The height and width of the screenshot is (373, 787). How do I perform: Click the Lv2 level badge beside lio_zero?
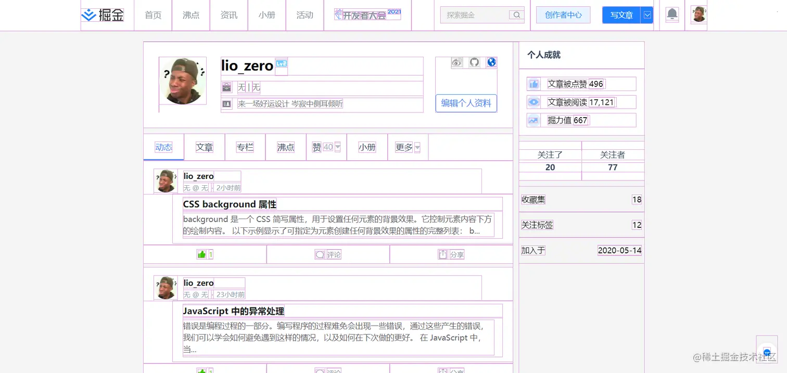[x=281, y=64]
